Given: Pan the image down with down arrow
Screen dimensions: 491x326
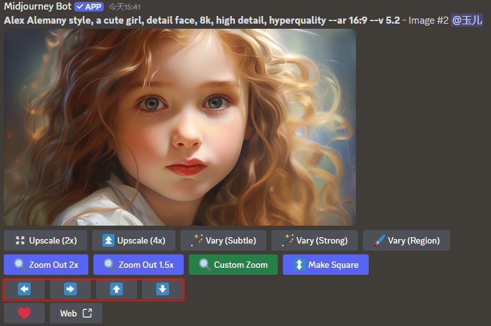Looking at the screenshot, I should click(163, 289).
